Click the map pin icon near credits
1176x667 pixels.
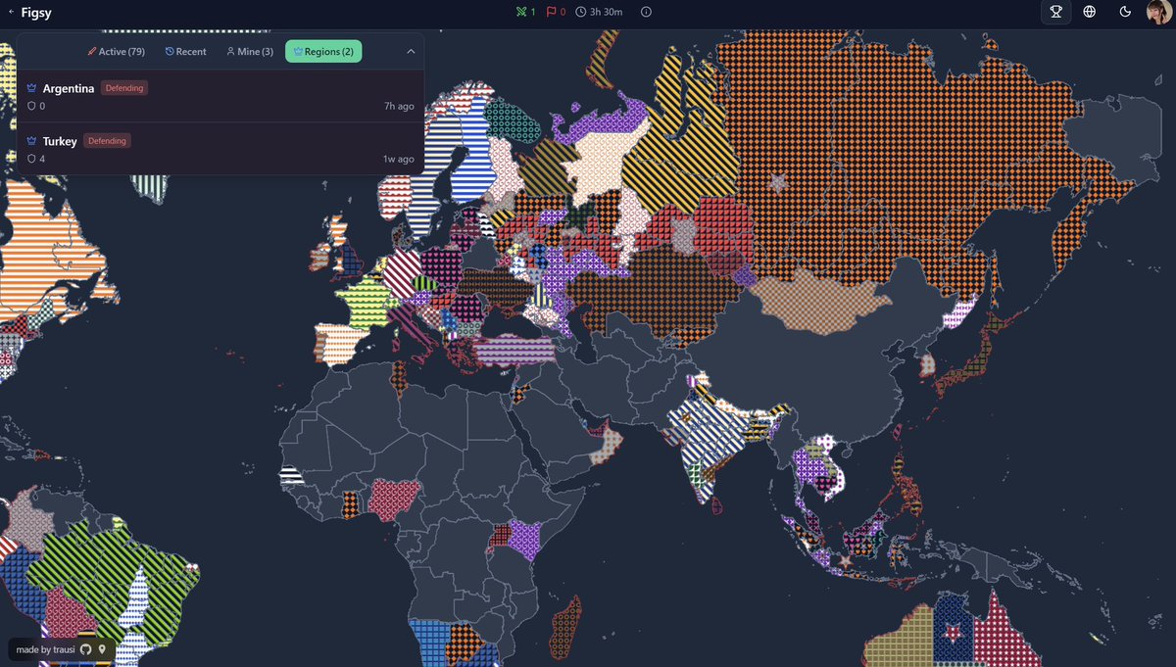pyautogui.click(x=101, y=649)
